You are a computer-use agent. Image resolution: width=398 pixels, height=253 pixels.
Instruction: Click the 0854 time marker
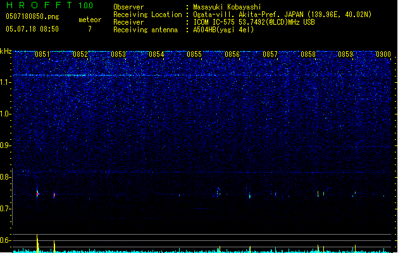(156, 54)
